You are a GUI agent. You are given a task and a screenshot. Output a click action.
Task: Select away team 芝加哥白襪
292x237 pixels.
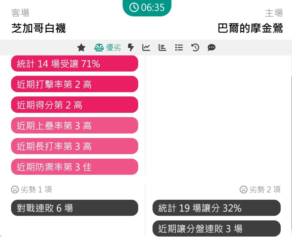point(39,28)
